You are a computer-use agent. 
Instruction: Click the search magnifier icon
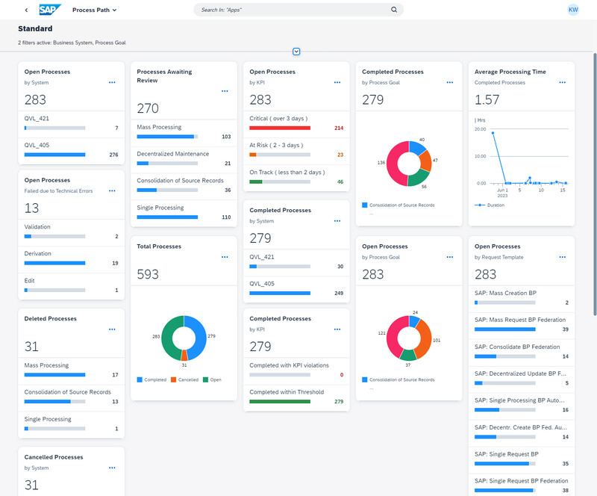[394, 10]
